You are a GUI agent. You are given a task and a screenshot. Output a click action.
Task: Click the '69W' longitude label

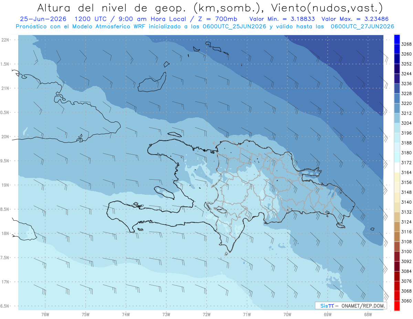pyautogui.click(x=328, y=314)
